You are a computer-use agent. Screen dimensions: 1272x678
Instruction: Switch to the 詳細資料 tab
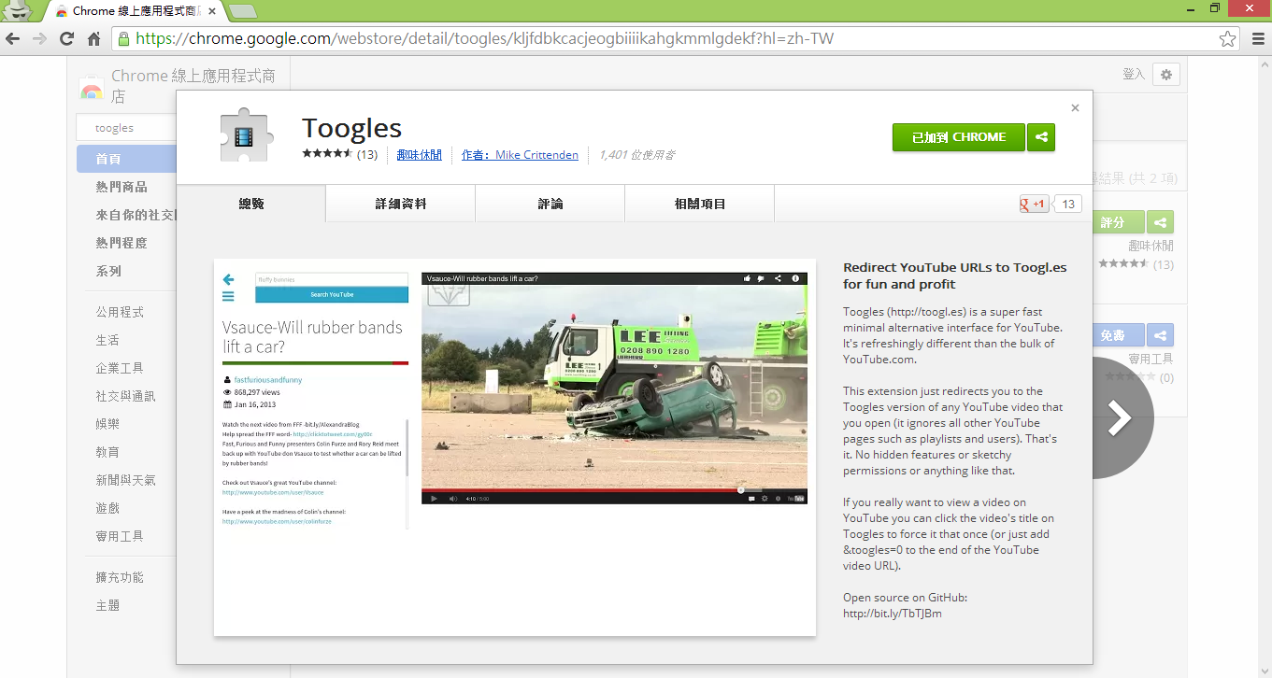click(400, 203)
